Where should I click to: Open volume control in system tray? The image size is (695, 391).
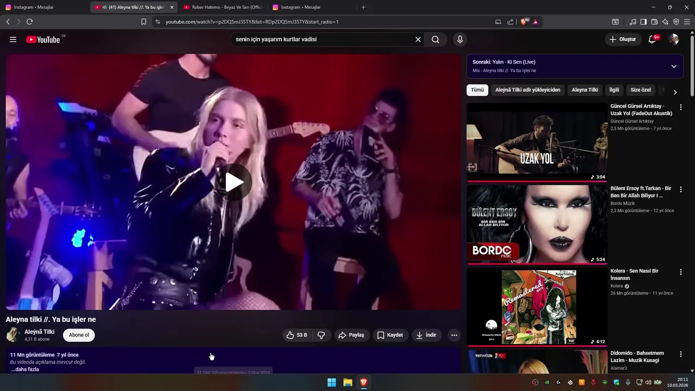(x=648, y=382)
